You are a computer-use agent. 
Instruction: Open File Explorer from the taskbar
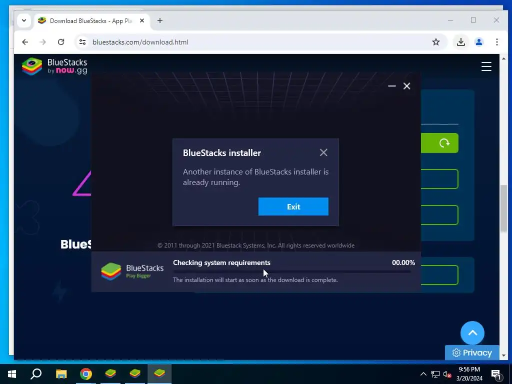(x=61, y=374)
